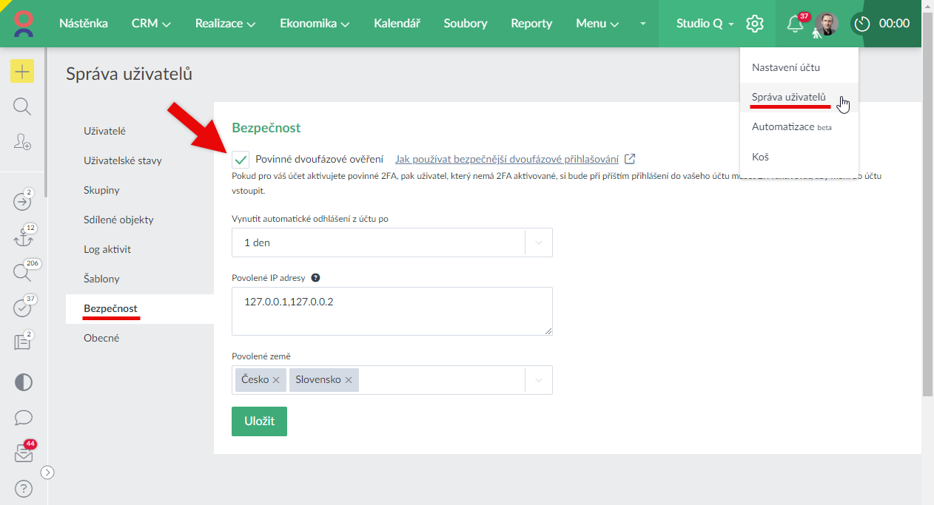Click the green Uložit button

[x=259, y=421]
